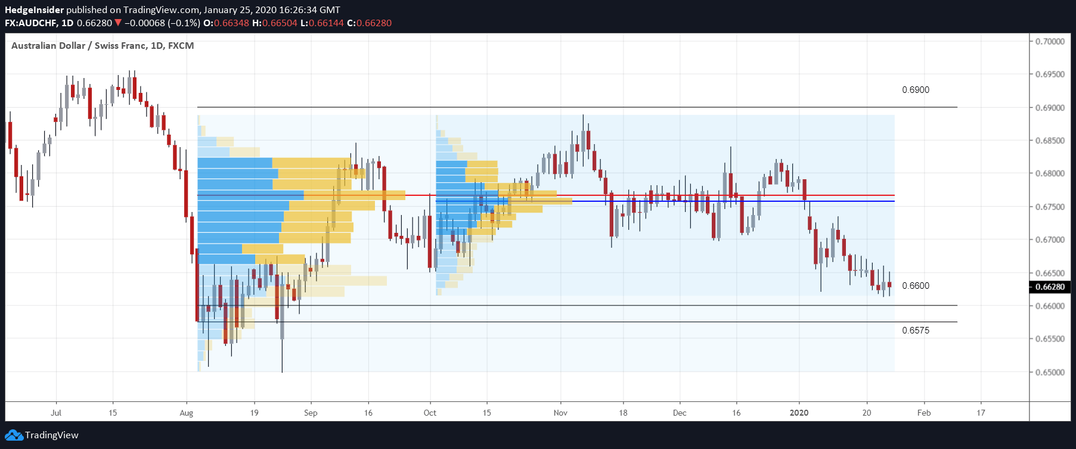Click the 0.67000 price axis label

coord(1050,240)
